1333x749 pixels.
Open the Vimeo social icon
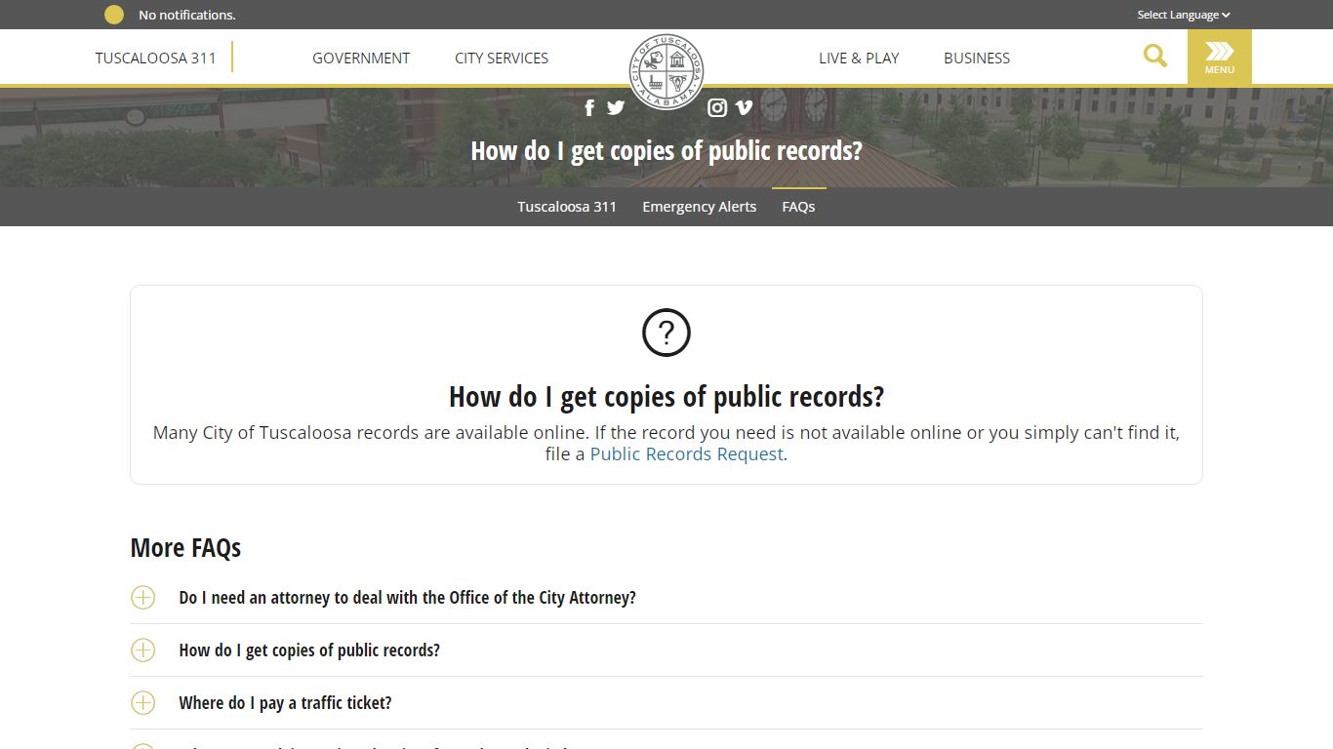tap(744, 107)
